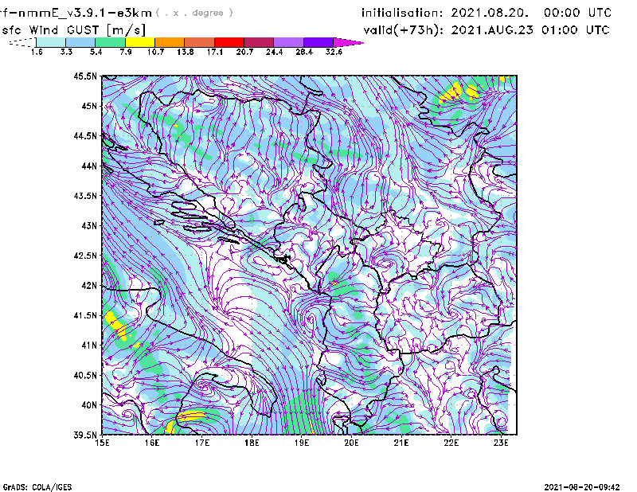Click the 18E longitude label
Screen dimensions: 637x492
click(252, 443)
